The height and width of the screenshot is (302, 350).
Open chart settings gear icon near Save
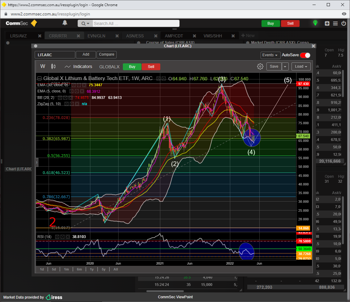coord(260,66)
